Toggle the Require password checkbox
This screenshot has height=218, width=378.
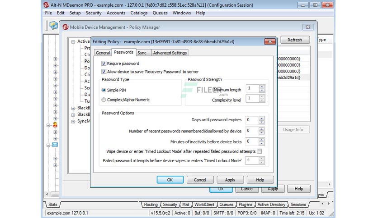pyautogui.click(x=104, y=64)
